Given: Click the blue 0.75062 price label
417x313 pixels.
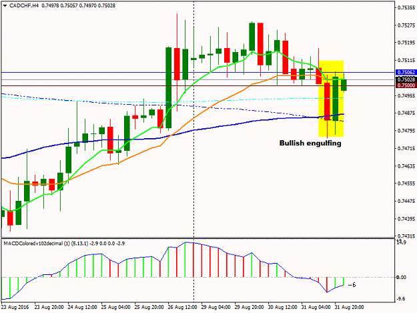Looking at the screenshot, I should (x=406, y=72).
